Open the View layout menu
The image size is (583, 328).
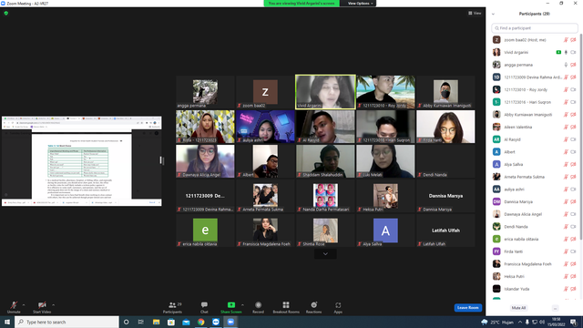pyautogui.click(x=475, y=13)
